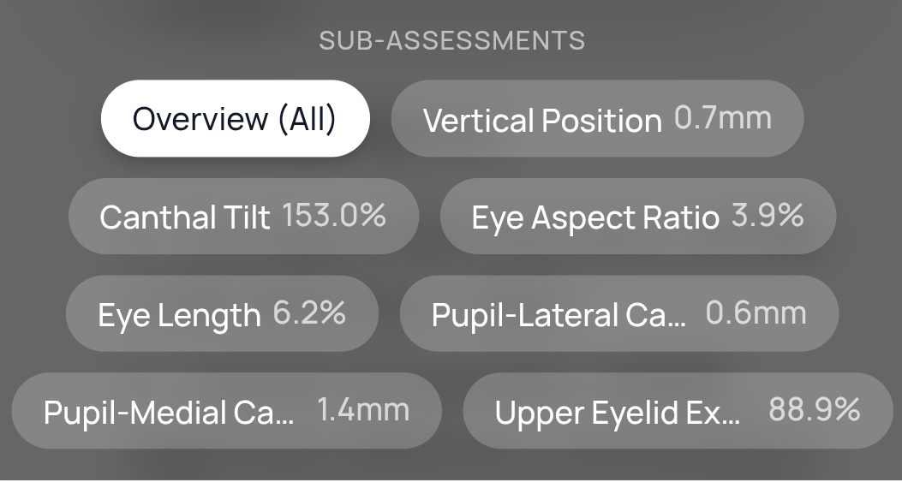Select the Overview (All) chip
Screen dimensions: 902x482
[x=235, y=119]
